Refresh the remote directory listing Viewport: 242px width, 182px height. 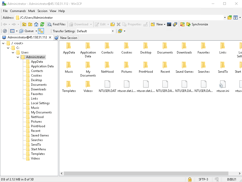pyautogui.click(x=42, y=24)
